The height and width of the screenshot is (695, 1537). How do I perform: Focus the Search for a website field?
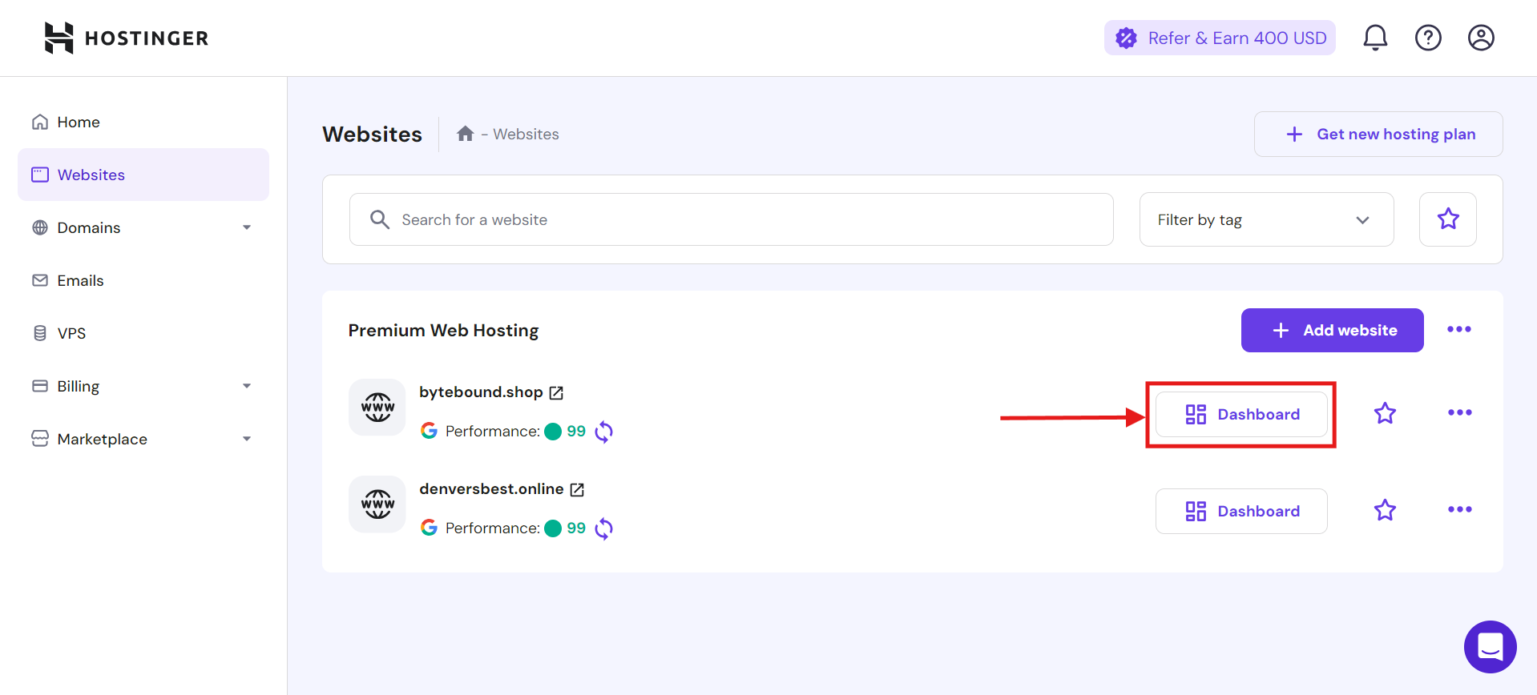(732, 219)
